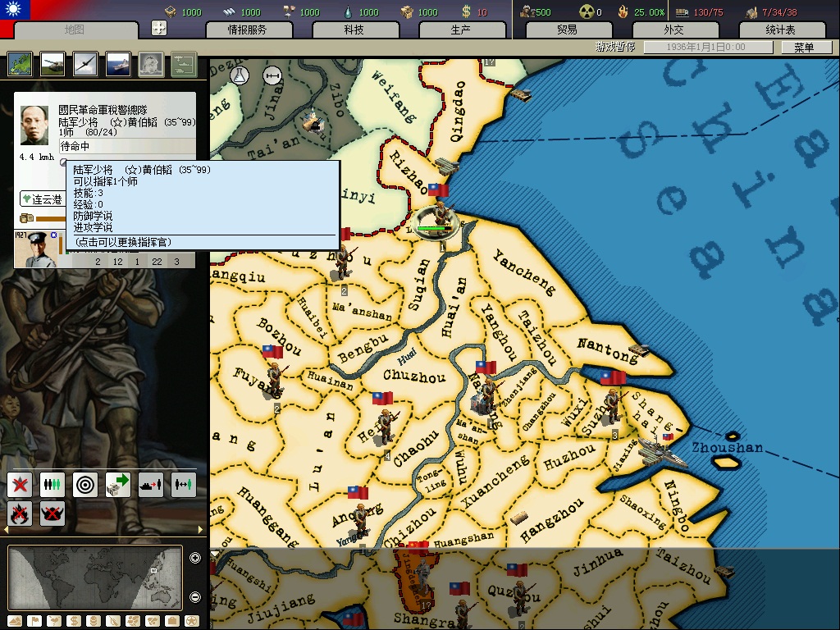The height and width of the screenshot is (630, 840).
Task: Open the nuclear explosion icon panel
Action: (151, 64)
